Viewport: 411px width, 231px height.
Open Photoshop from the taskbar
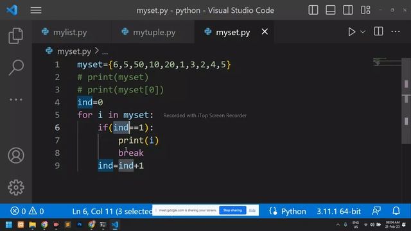coord(80,225)
